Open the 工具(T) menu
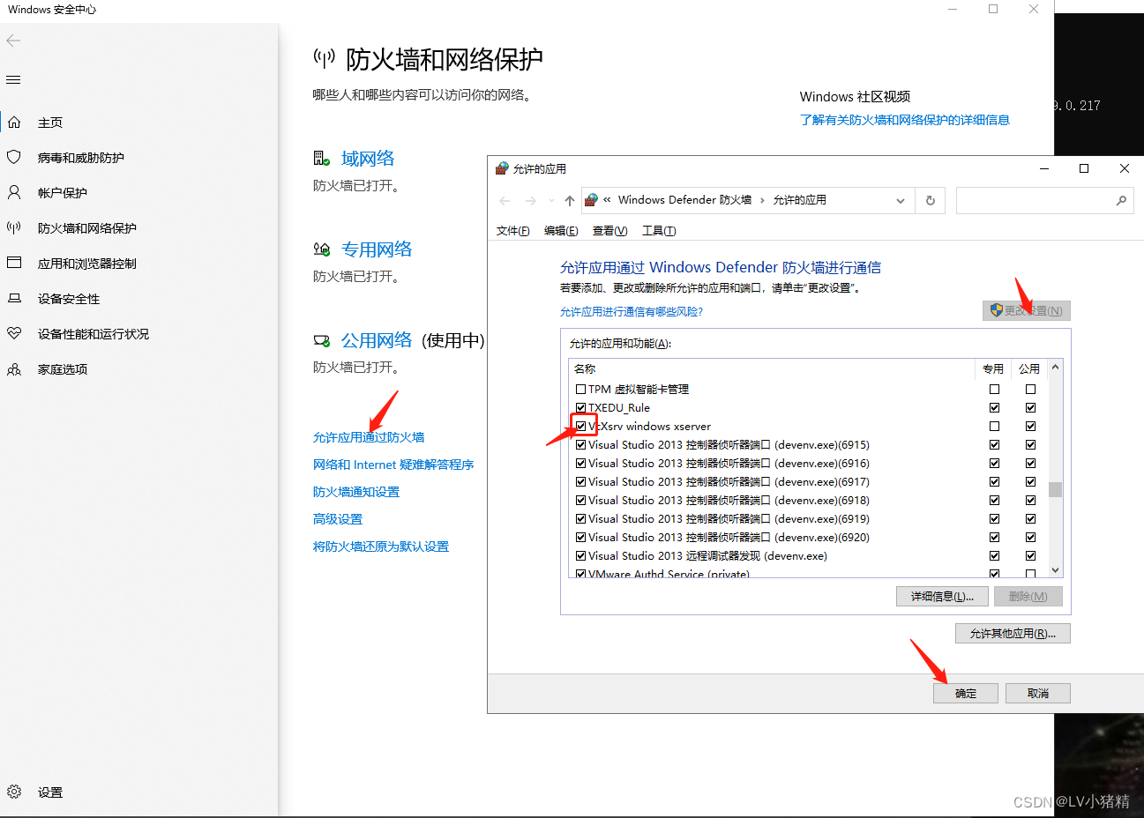 point(659,231)
